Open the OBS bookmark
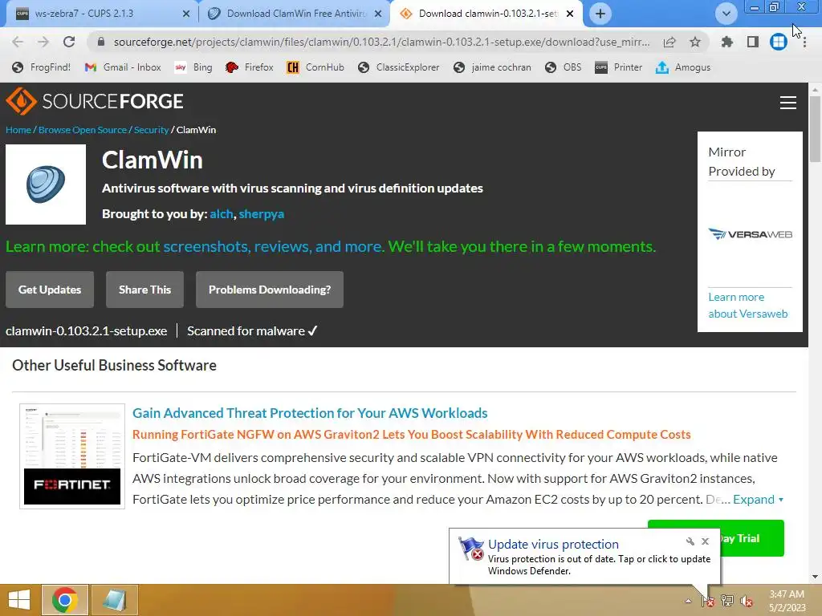 [x=564, y=67]
